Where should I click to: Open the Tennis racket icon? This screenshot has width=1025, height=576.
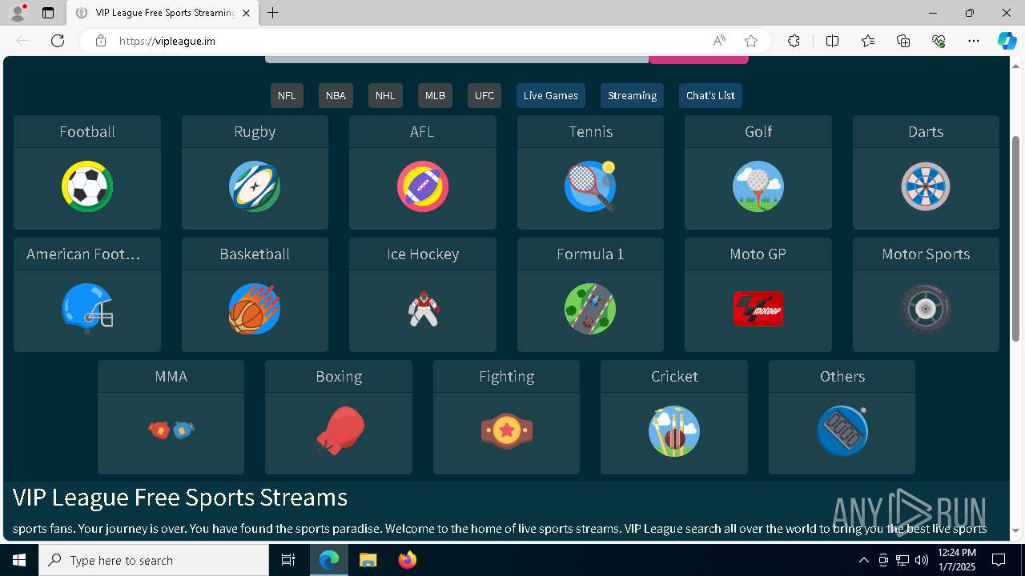(x=590, y=186)
